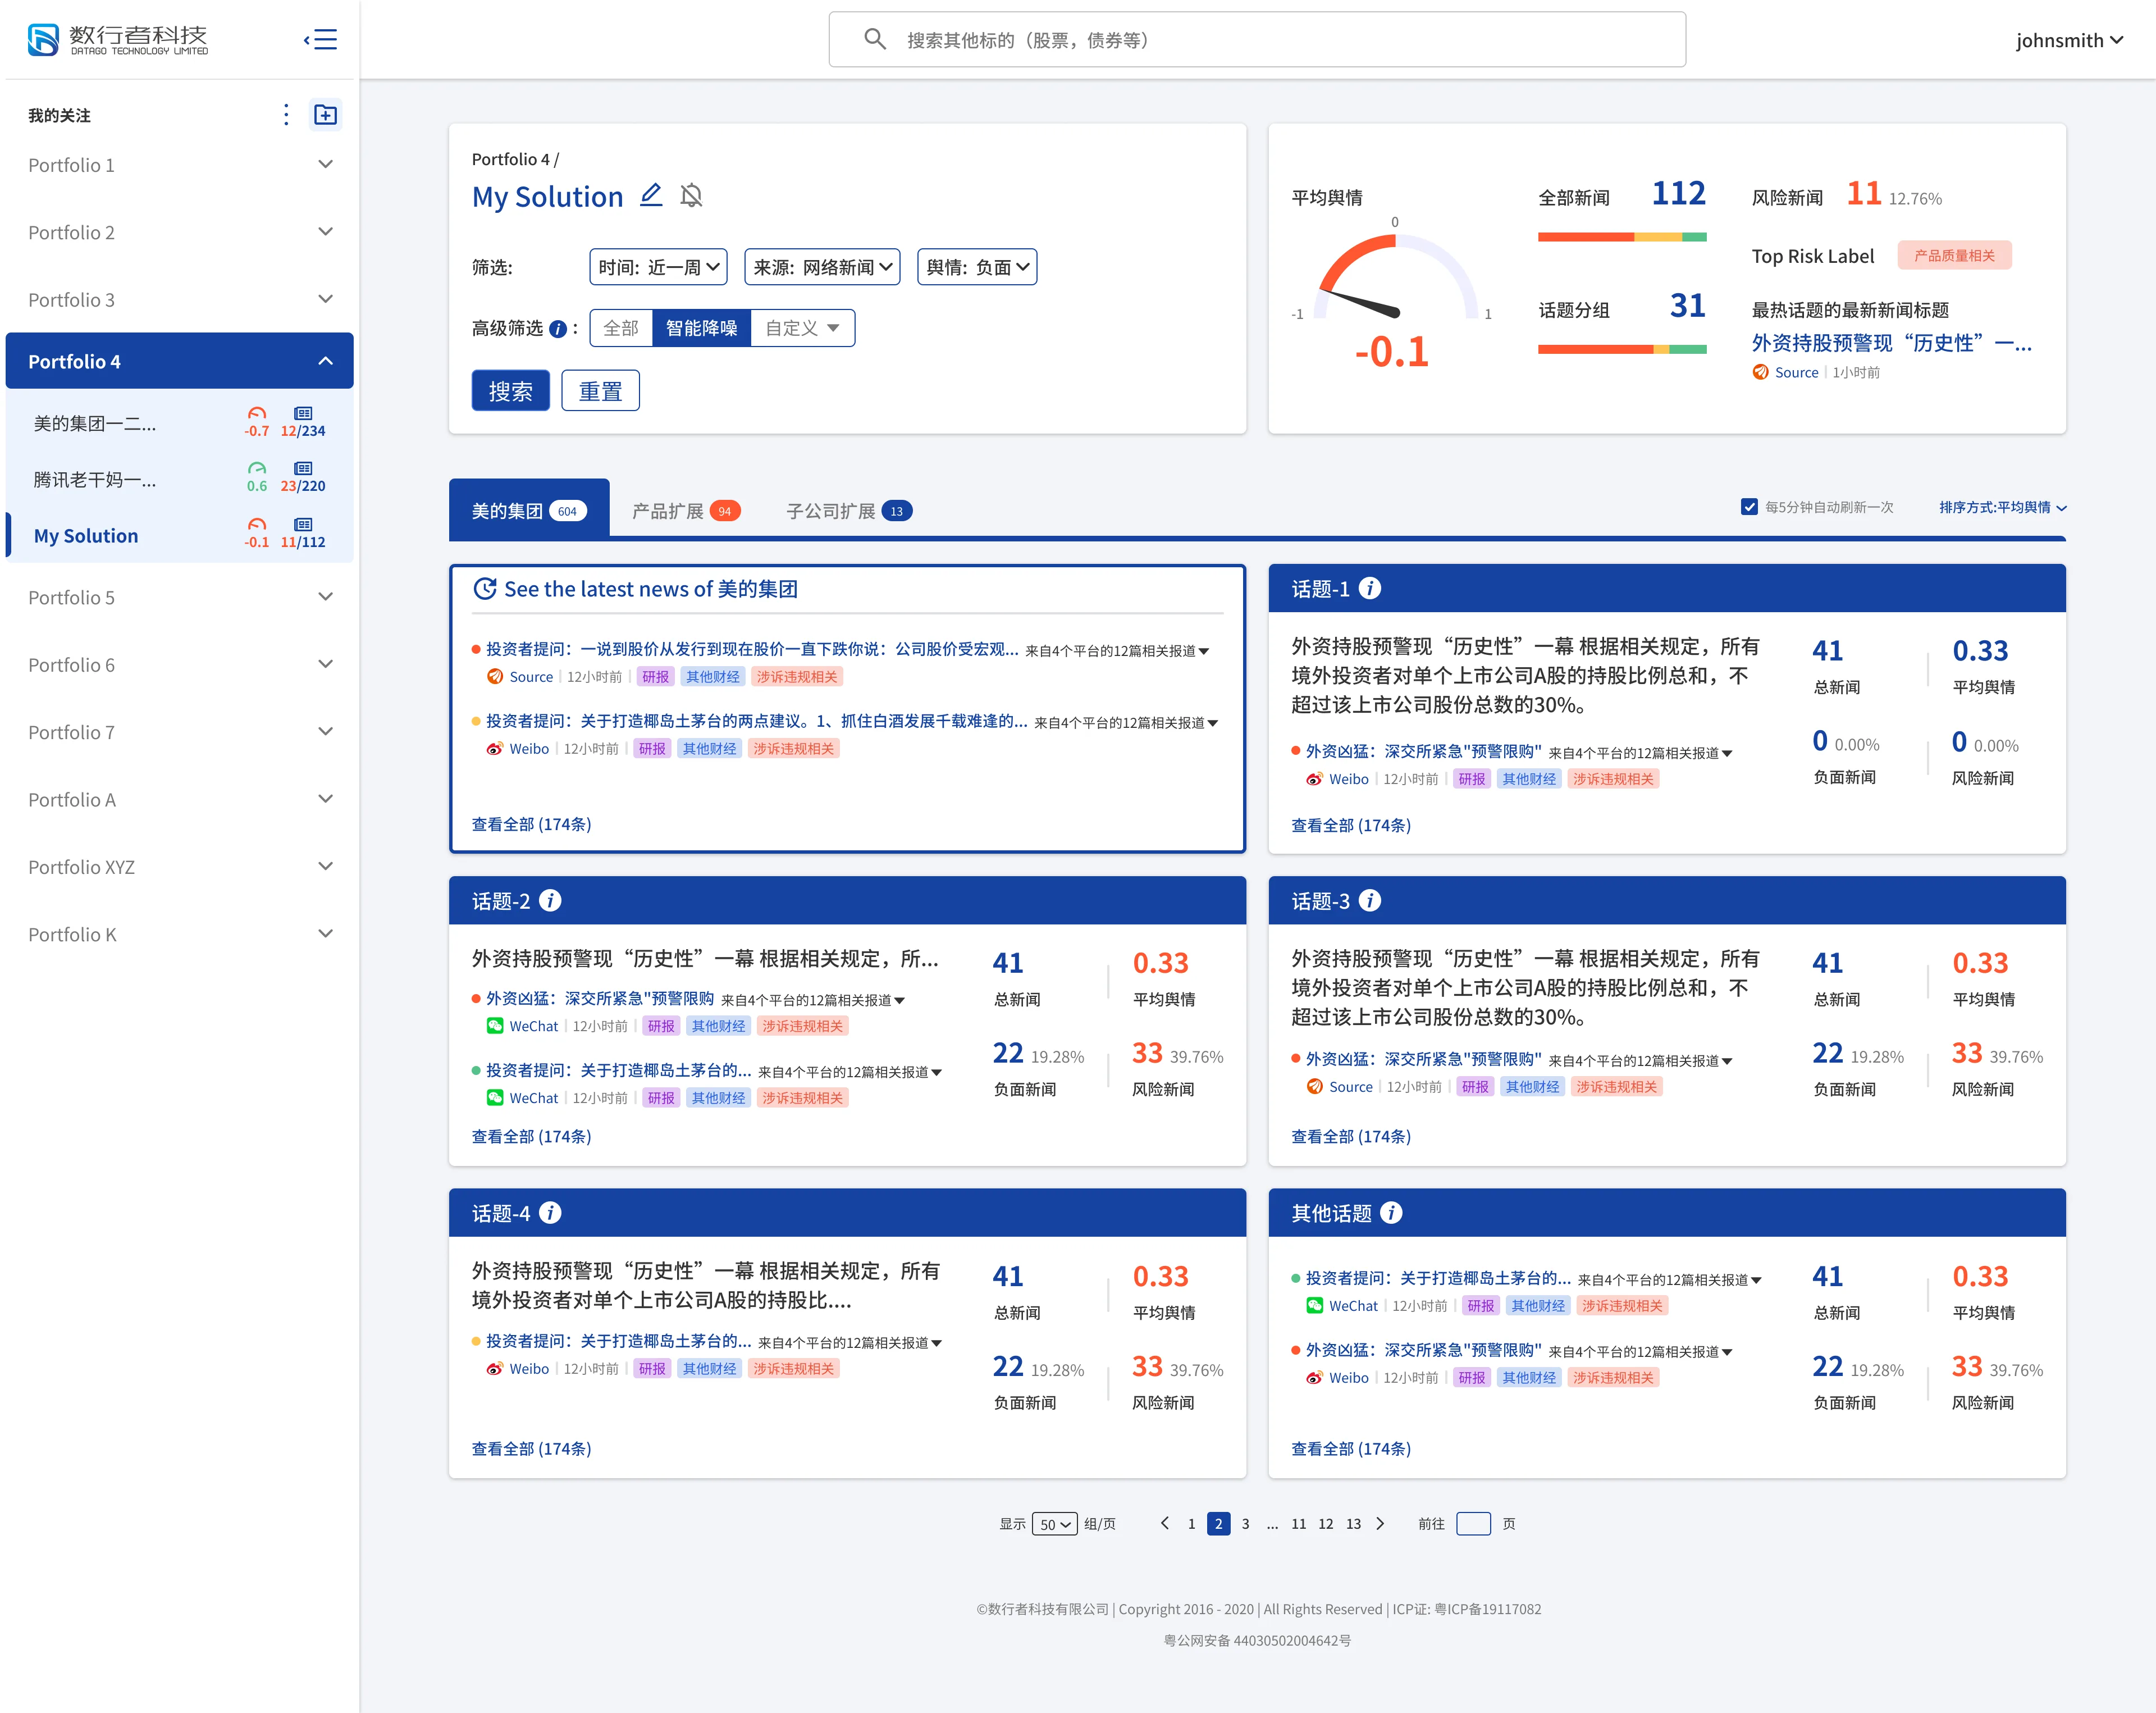Click 查看全部 (174条) under 话题-2
This screenshot has width=2156, height=1713.
coord(531,1136)
